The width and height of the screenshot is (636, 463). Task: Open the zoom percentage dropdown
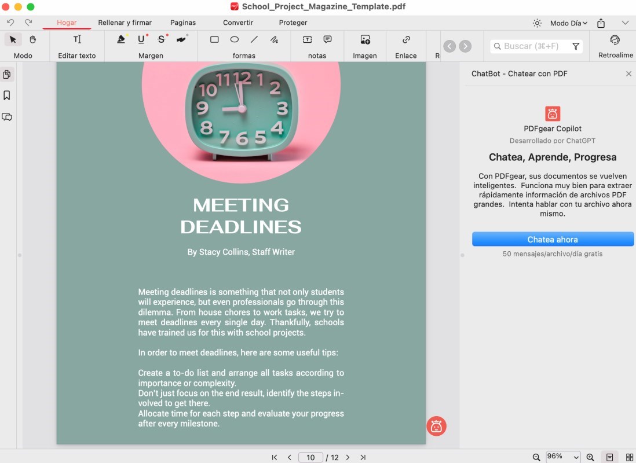point(562,457)
